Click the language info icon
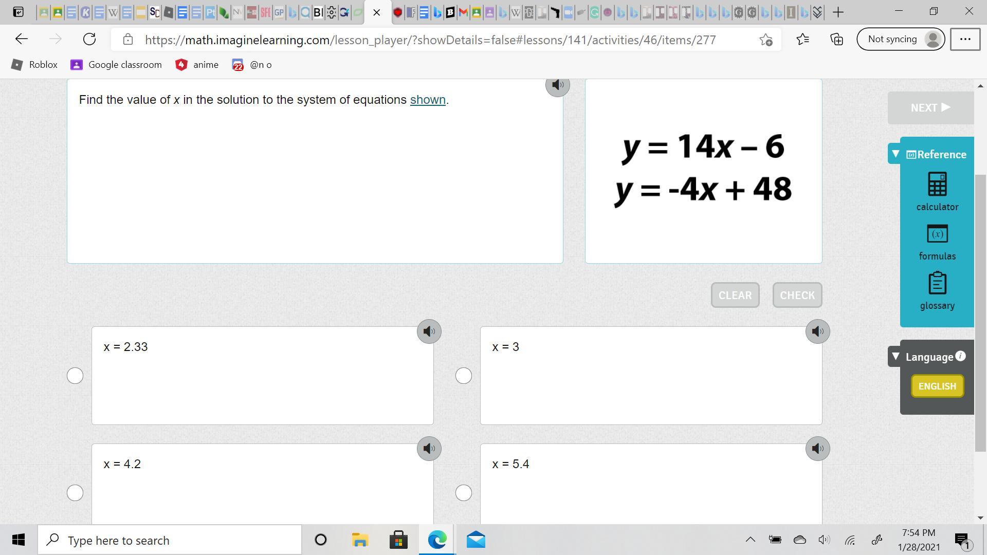Image resolution: width=987 pixels, height=555 pixels. [960, 356]
